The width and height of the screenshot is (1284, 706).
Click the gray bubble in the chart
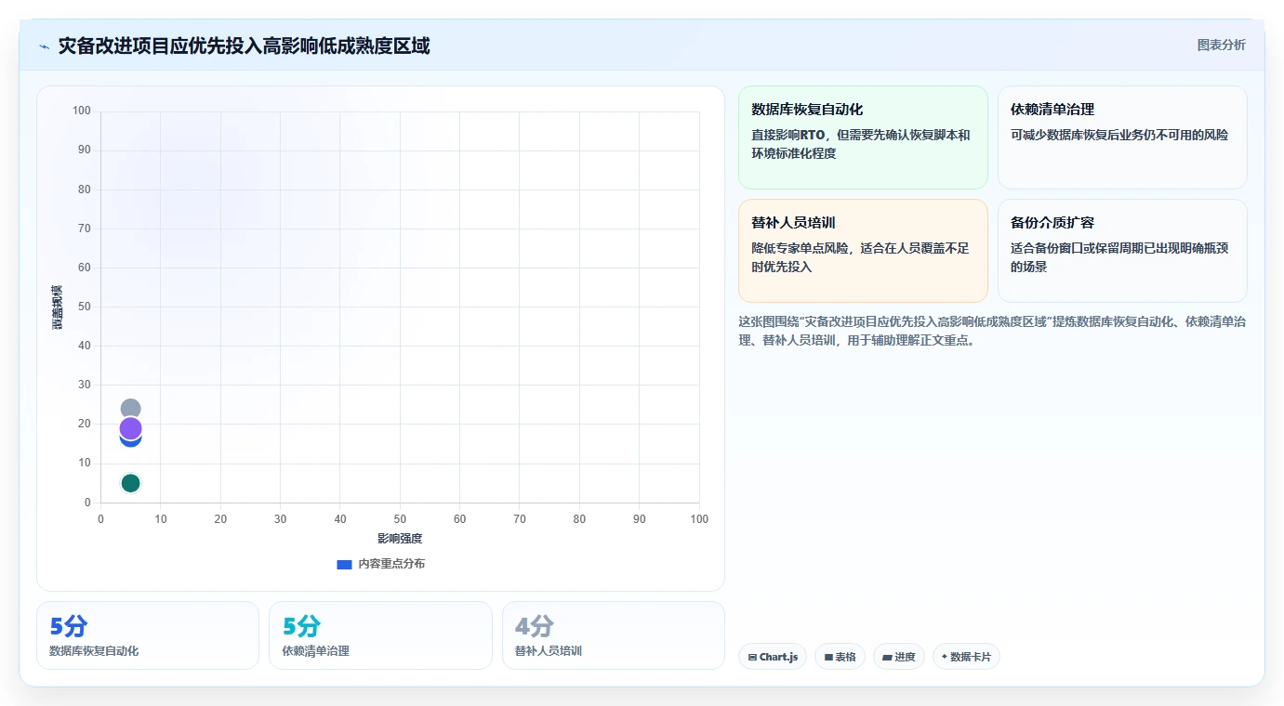point(130,408)
